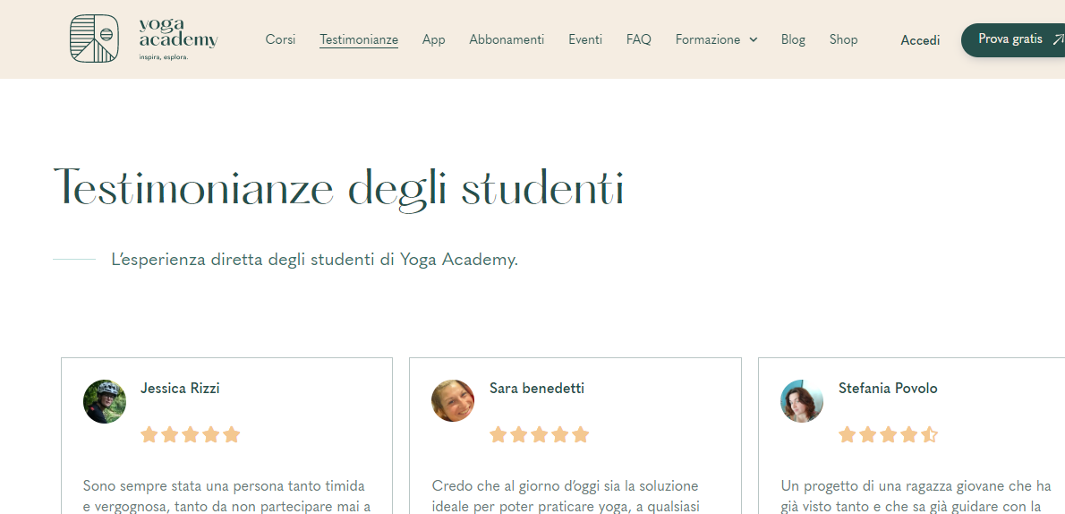Expand the Formazione dropdown chevron
Screen dimensions: 1065x514
tap(754, 40)
